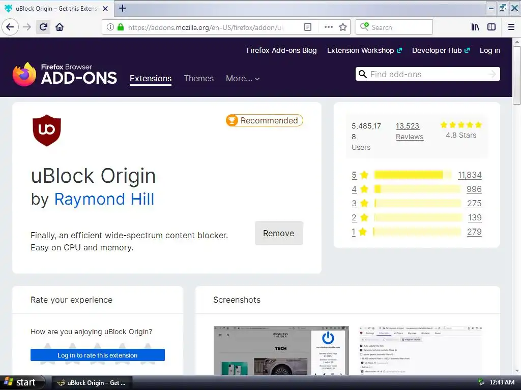The width and height of the screenshot is (521, 390).
Task: Open Firefox Add-ons Blog link
Action: point(281,50)
